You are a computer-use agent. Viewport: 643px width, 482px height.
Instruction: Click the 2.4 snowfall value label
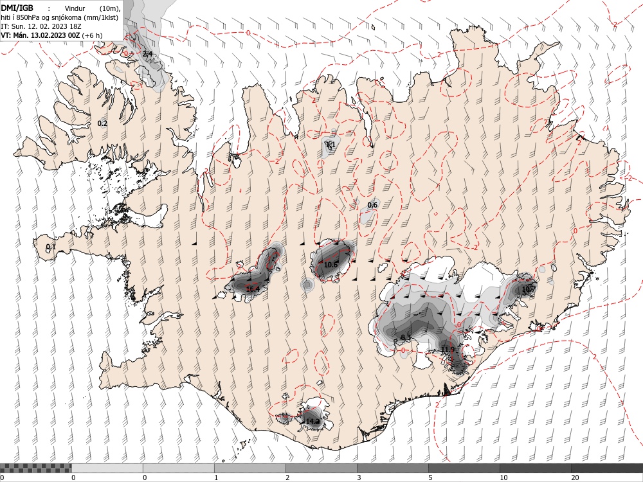pyautogui.click(x=148, y=54)
